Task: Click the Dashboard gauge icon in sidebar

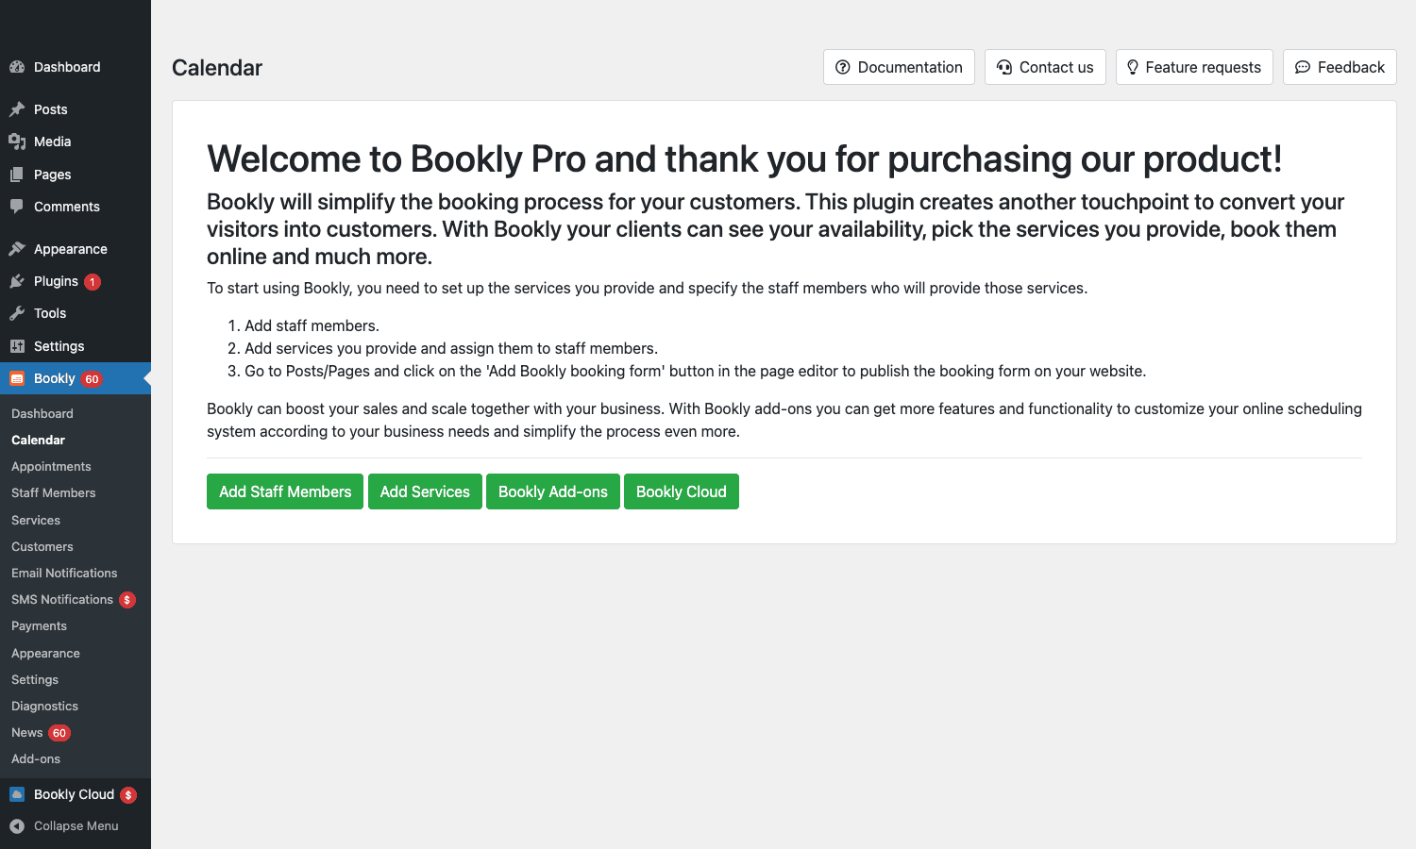Action: click(17, 67)
